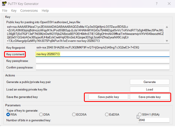175x131 pixels.
Task: Click the 'Key passphrase:' label
Action: pos(17,61)
